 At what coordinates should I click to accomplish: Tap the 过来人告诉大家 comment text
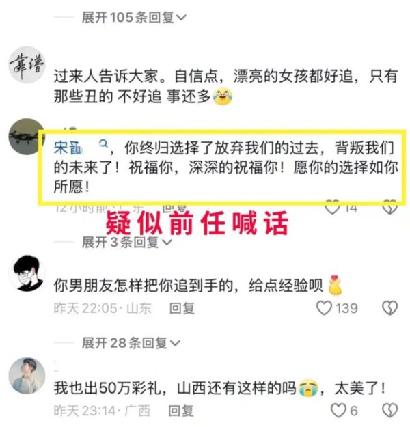pyautogui.click(x=225, y=87)
